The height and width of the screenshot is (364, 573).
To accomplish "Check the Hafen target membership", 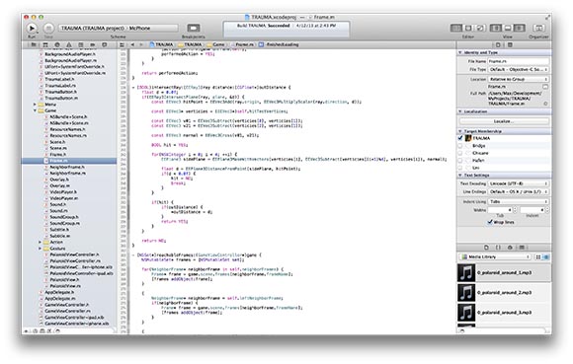I will click(x=460, y=160).
